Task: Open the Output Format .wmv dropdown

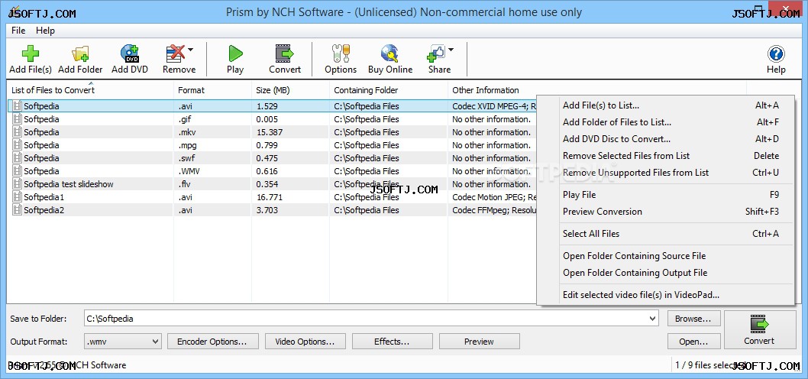Action: pos(123,342)
